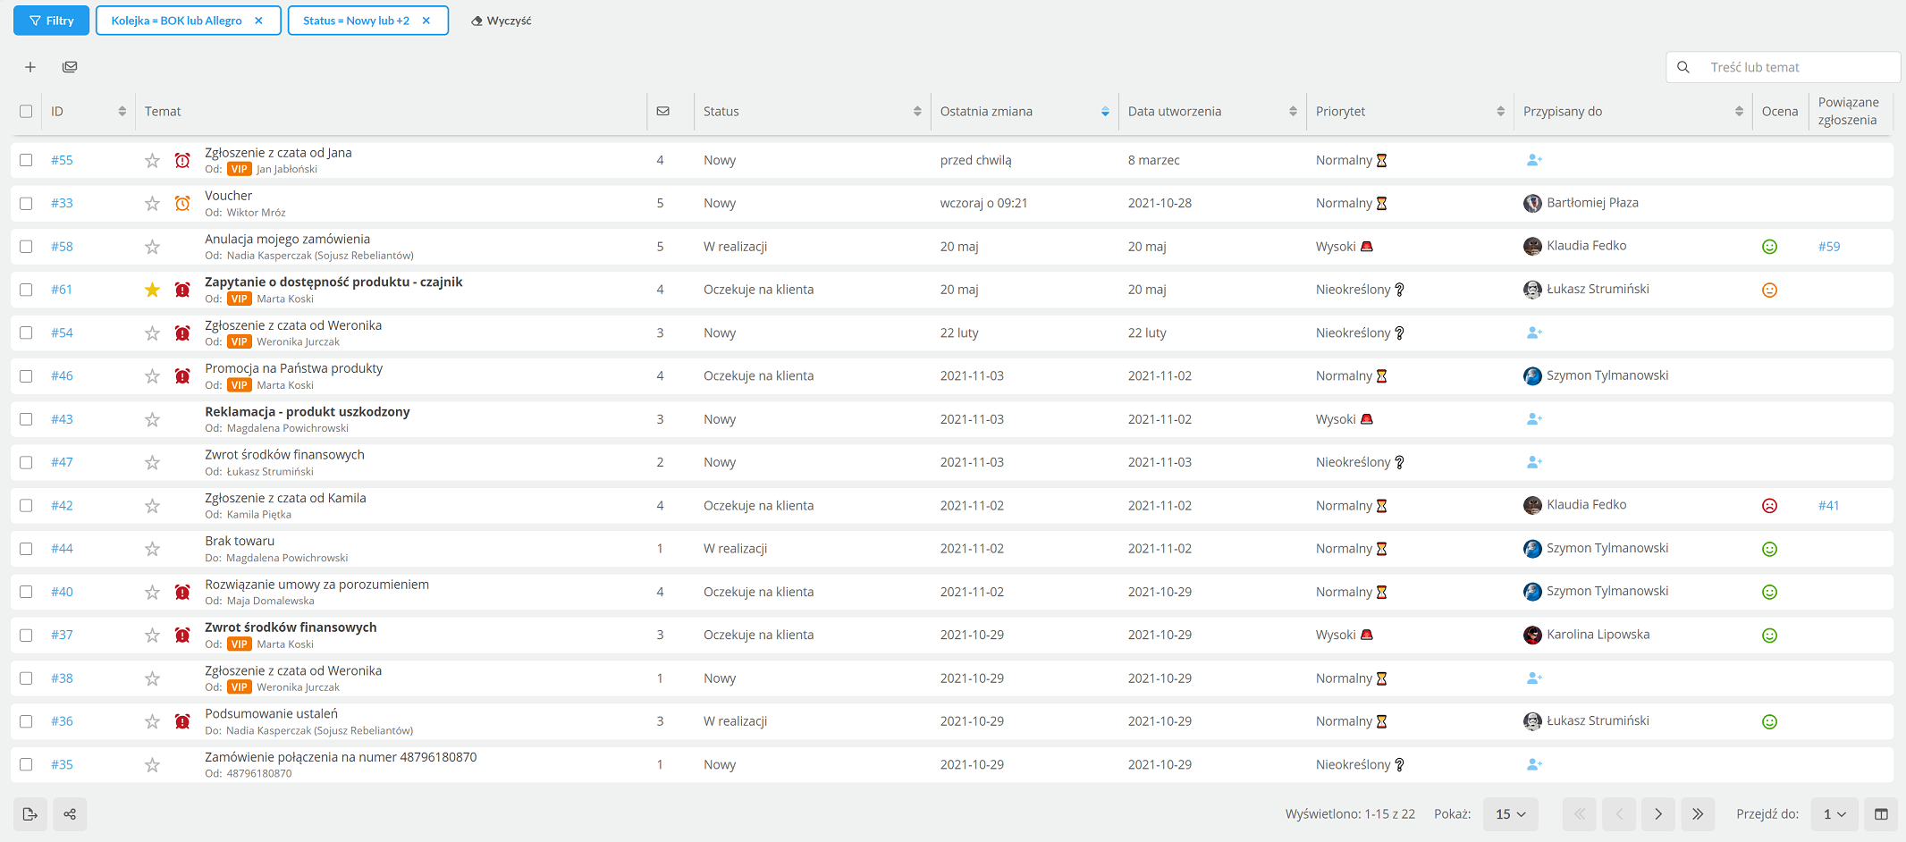Open ticket 'Reklamacja - produkt uszkodzony'

coord(308,412)
